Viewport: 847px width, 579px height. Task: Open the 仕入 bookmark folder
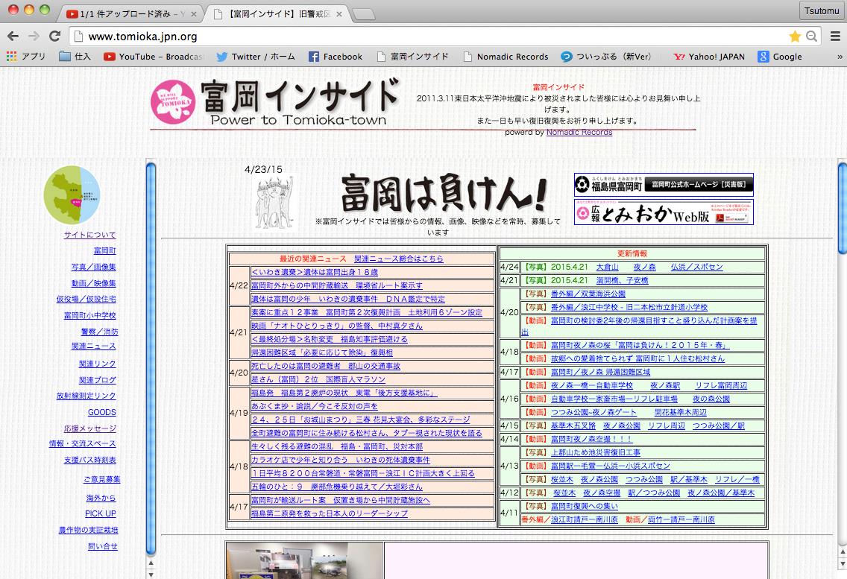point(75,56)
